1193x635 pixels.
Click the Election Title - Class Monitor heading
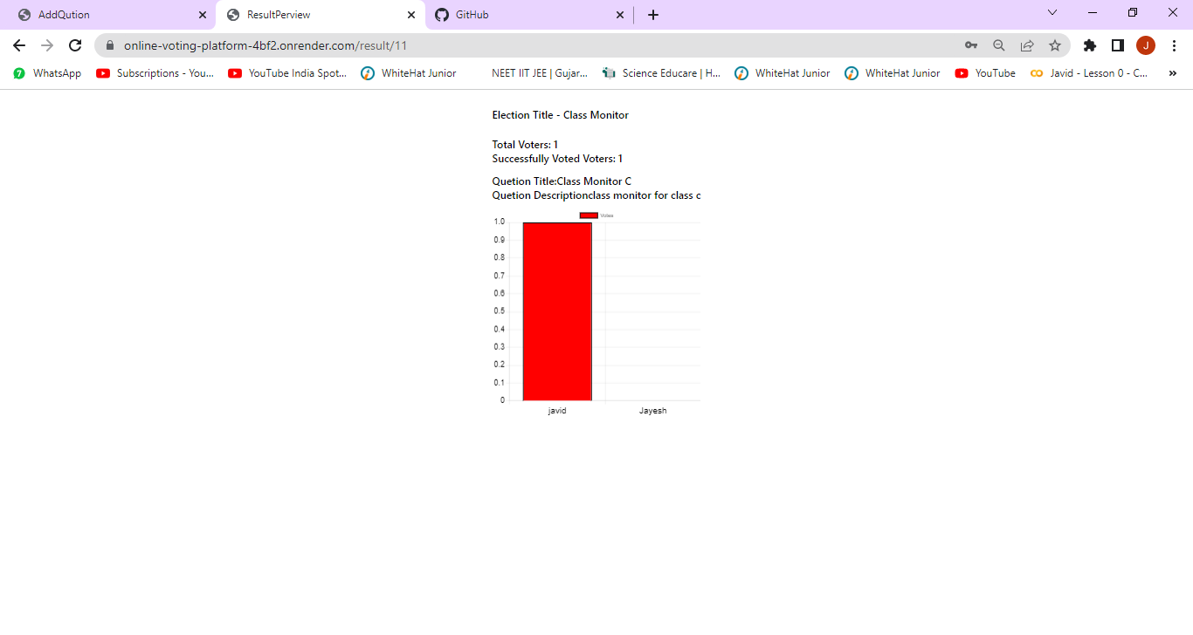(x=561, y=115)
